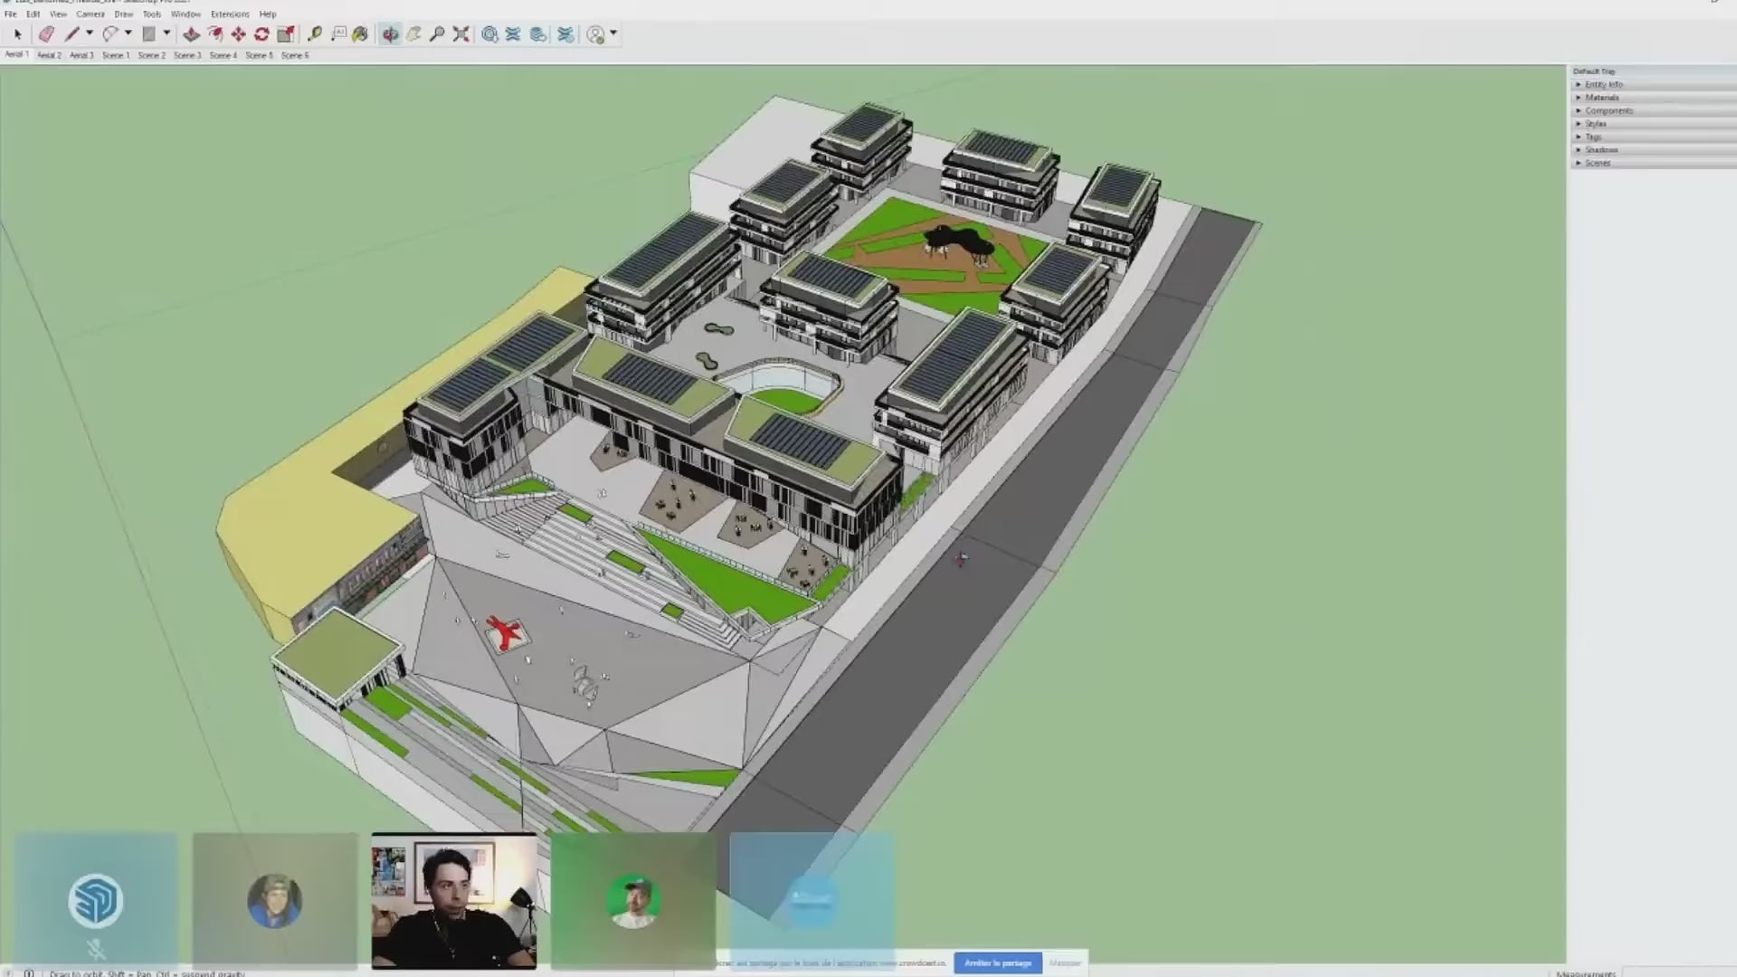
Task: Click the blue Arrêter le partage button
Action: tap(998, 963)
